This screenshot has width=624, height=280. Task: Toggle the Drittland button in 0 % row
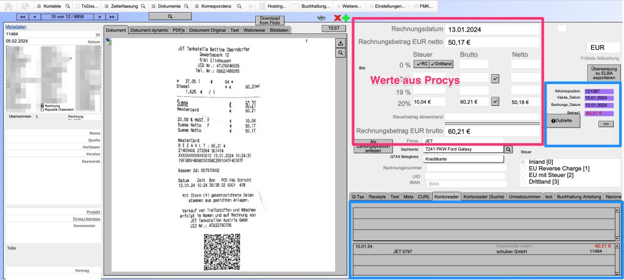pos(441,64)
